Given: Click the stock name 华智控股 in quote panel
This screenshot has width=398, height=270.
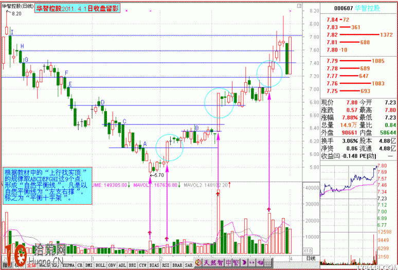Looking at the screenshot, I should pyautogui.click(x=367, y=8).
